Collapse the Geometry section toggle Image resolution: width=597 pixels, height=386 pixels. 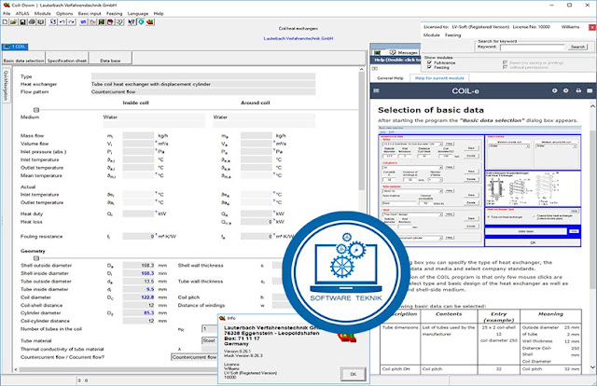36,258
